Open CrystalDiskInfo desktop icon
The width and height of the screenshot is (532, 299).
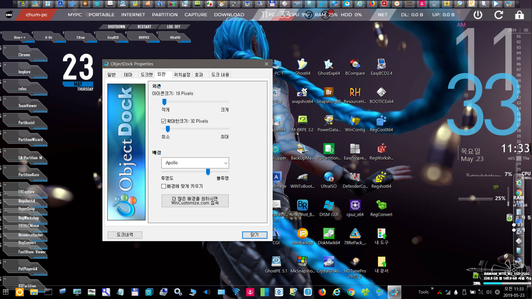point(329,265)
